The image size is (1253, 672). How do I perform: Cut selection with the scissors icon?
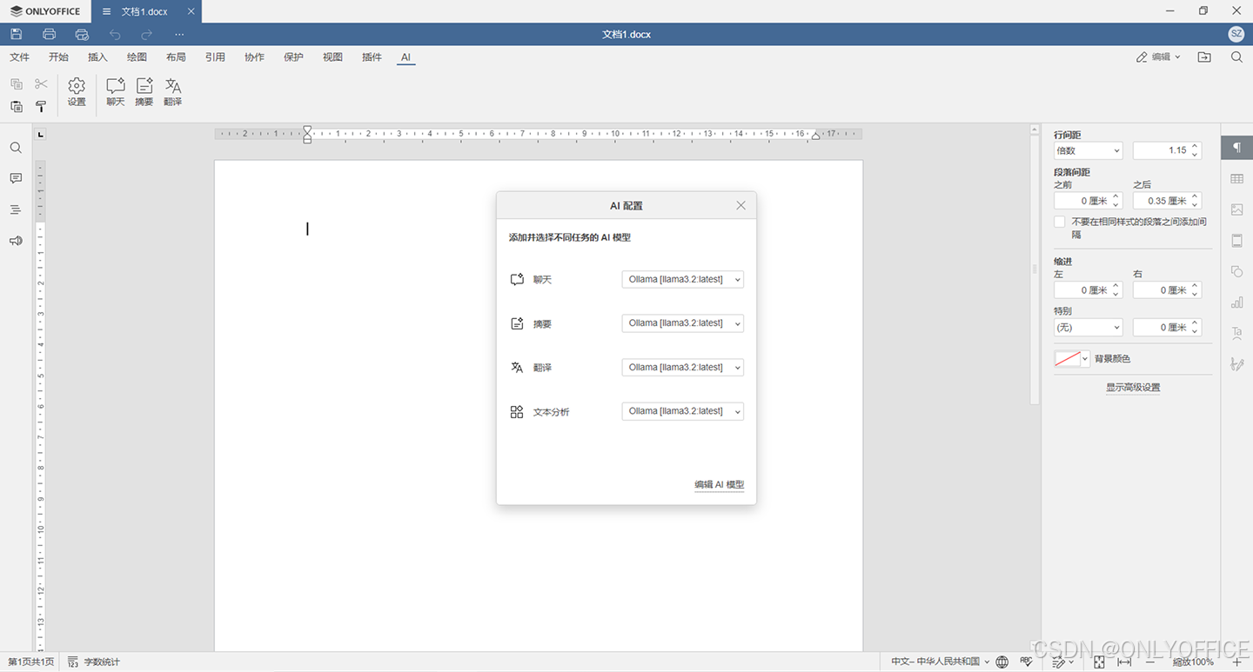pos(41,84)
